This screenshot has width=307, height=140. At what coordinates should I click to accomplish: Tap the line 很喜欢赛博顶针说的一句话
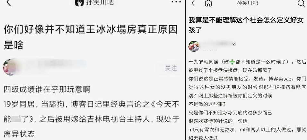(x=218, y=121)
